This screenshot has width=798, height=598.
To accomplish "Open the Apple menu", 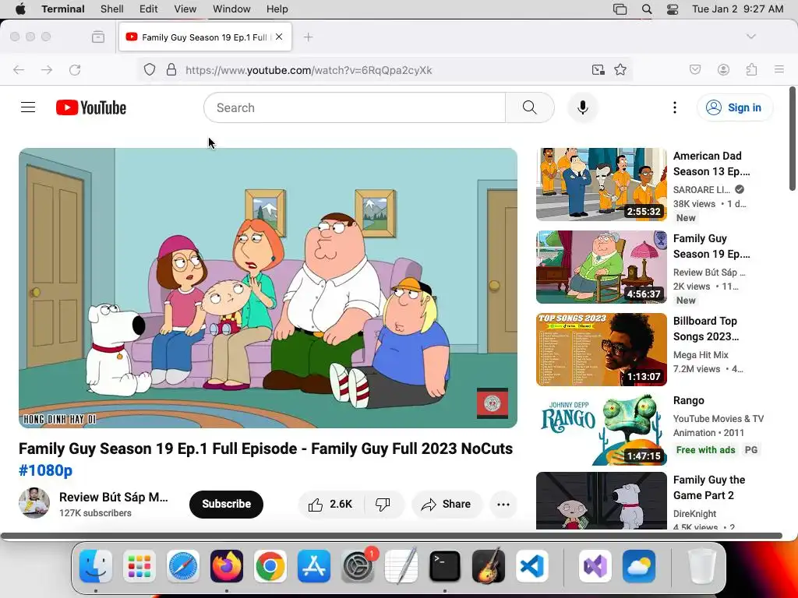I will tap(19, 9).
